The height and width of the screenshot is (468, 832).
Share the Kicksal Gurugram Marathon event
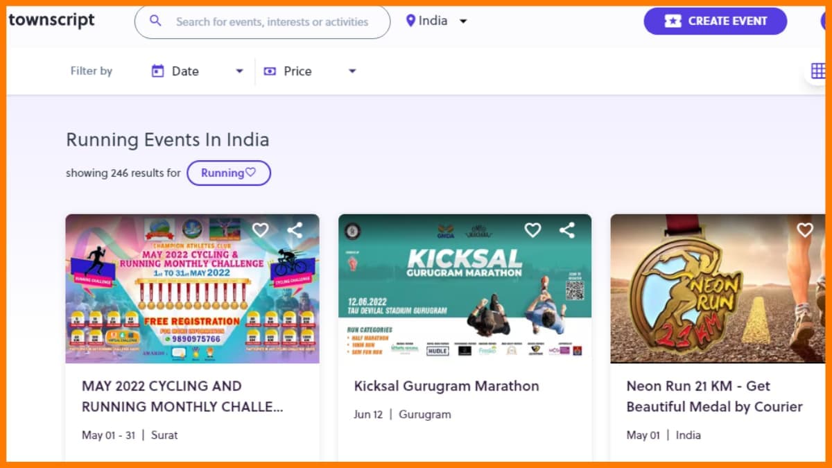point(567,230)
